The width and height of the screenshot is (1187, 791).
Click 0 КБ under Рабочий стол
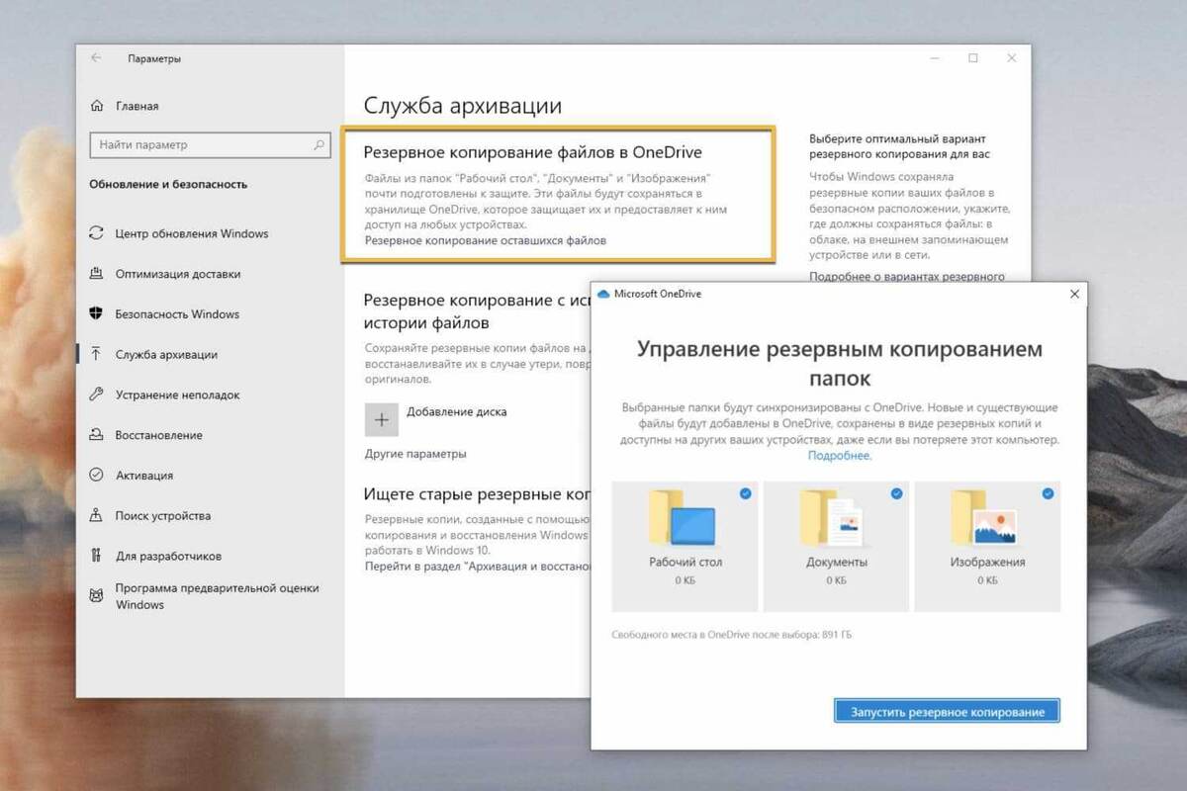tap(685, 580)
